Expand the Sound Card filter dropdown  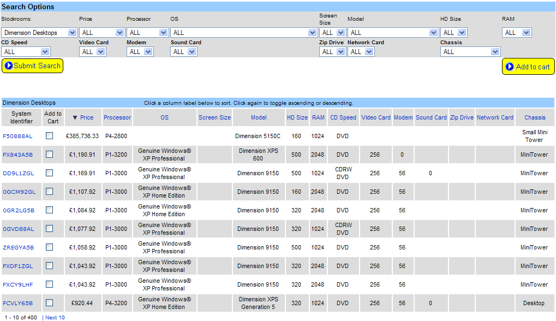coord(184,52)
